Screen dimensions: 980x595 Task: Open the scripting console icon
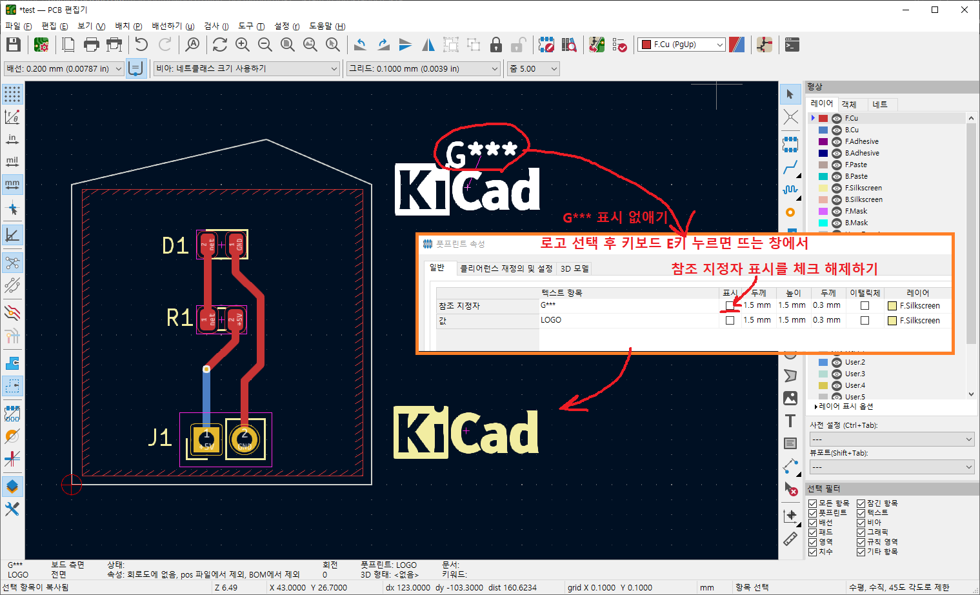click(792, 45)
